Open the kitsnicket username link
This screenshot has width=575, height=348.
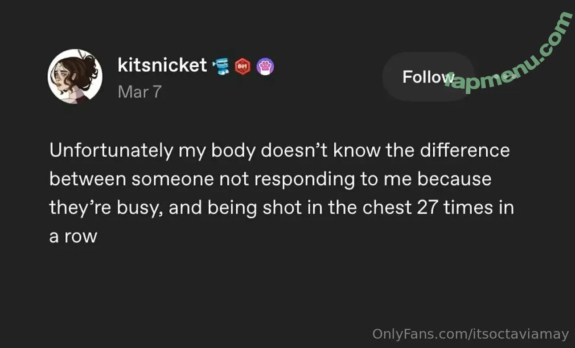pos(162,65)
